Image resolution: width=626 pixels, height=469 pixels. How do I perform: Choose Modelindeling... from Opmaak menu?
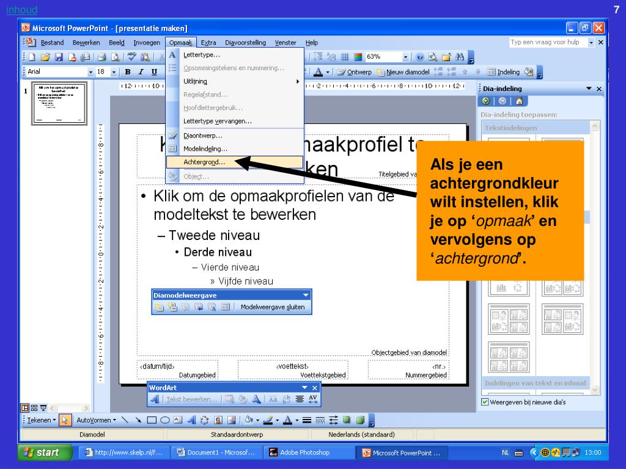(x=235, y=149)
